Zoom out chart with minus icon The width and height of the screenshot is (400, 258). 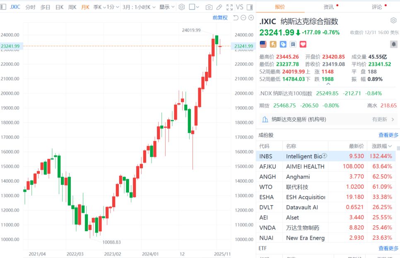click(244, 17)
